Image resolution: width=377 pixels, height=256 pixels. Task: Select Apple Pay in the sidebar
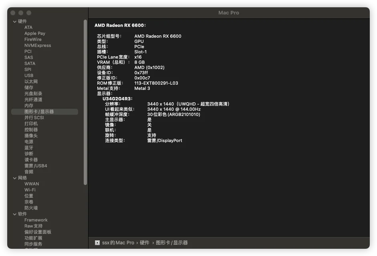[34, 33]
